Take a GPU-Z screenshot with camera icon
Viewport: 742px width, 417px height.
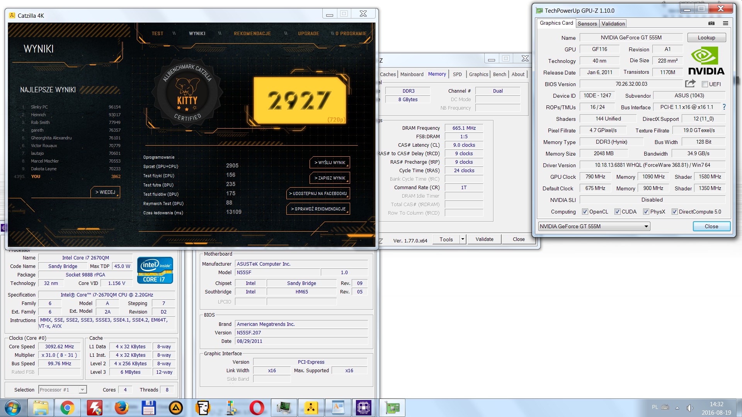point(711,23)
